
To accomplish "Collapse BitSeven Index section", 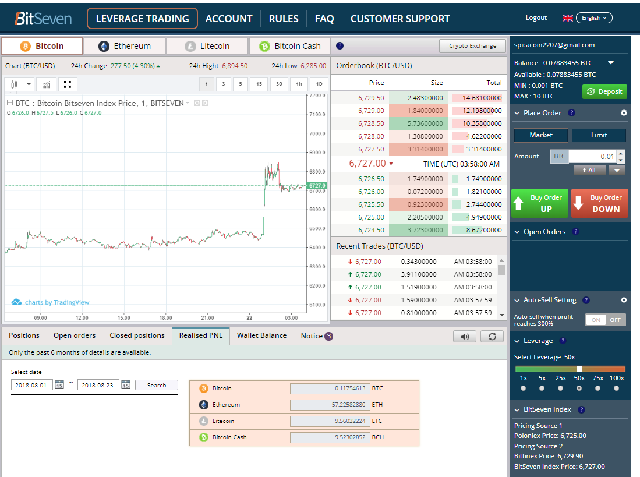I will coord(517,409).
